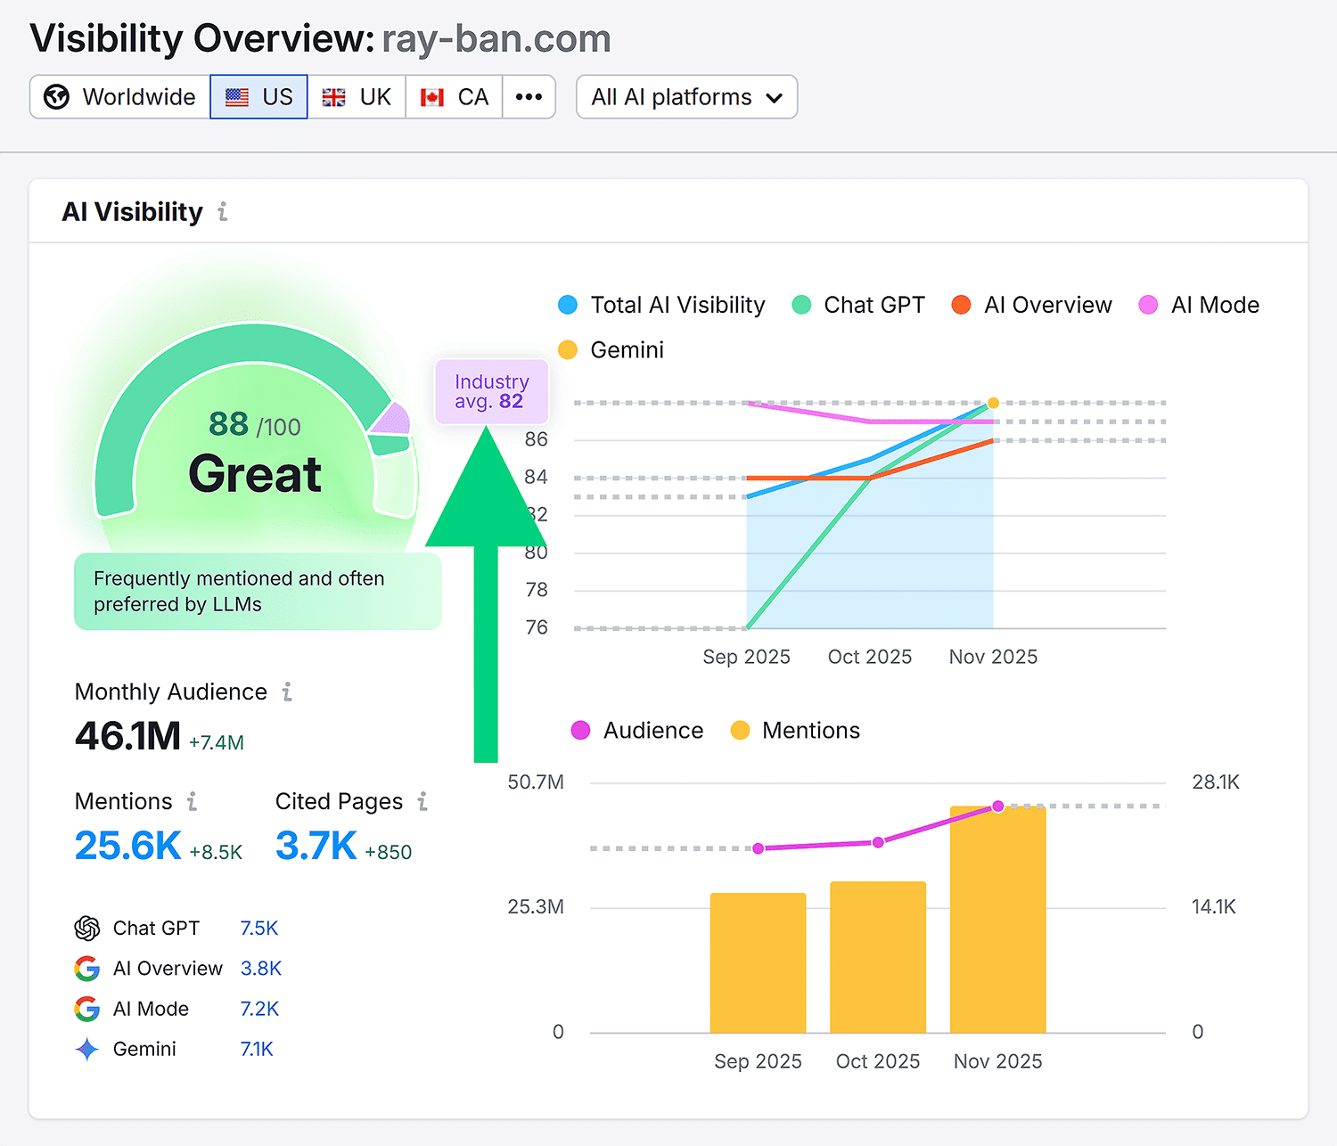1337x1146 pixels.
Task: Open Chat GPT 7.5K mentions link
Action: pyautogui.click(x=259, y=929)
